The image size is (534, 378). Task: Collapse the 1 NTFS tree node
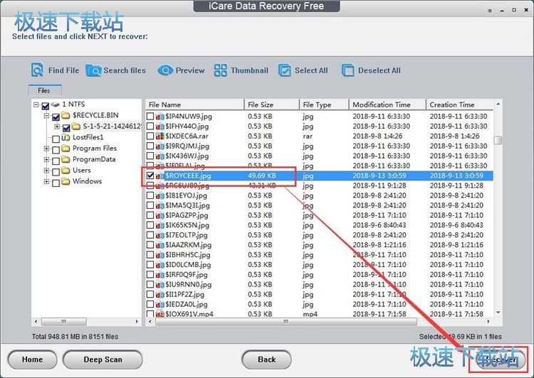tap(36, 104)
